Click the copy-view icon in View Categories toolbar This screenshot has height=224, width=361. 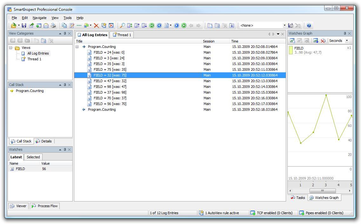(43, 41)
